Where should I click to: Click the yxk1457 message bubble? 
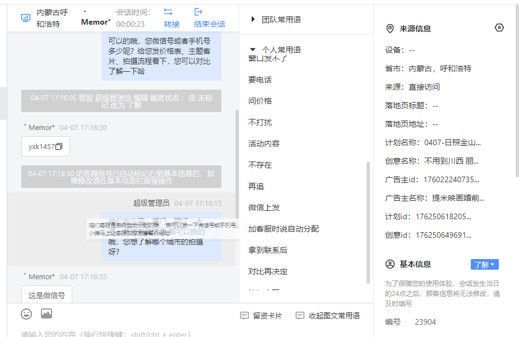tap(45, 146)
